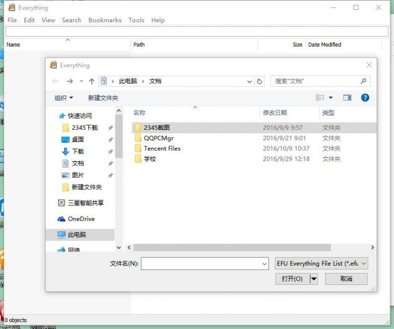Open the File menu in Everything

pos(12,20)
